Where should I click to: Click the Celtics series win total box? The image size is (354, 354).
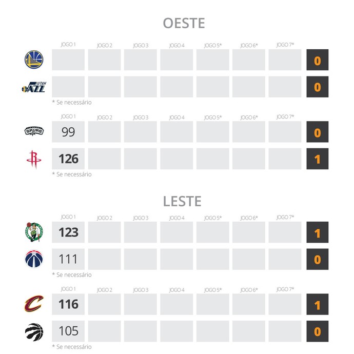point(317,232)
